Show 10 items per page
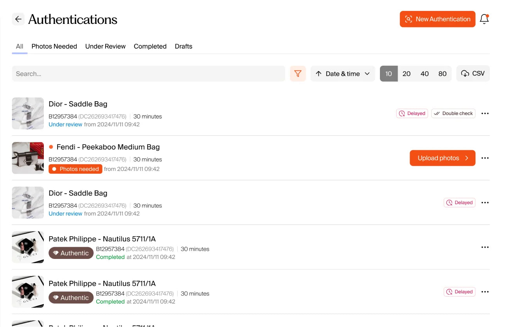511x327 pixels. pos(389,74)
